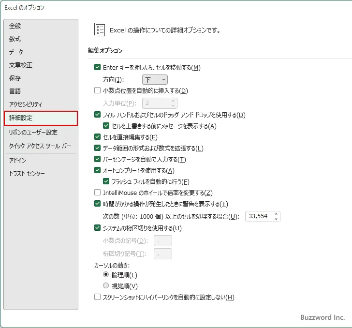The height and width of the screenshot is (328, 352).
Task: Decrease the 33,554 cell count with down arrow
Action: (276, 219)
